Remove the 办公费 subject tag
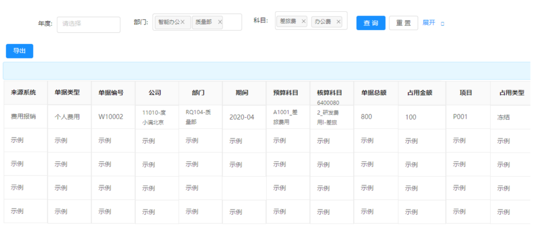 point(339,22)
